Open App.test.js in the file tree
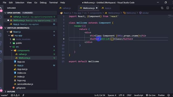 click(x=22, y=69)
